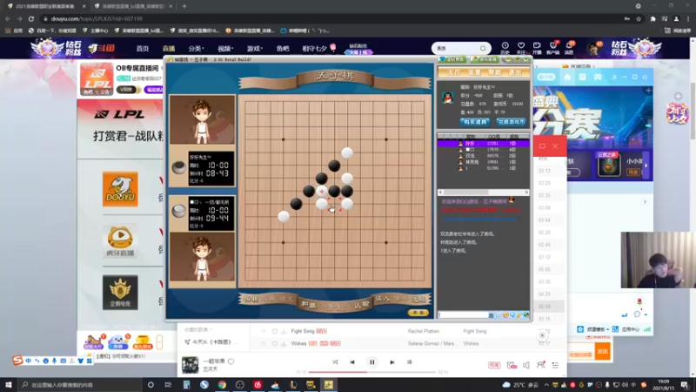Click the 悔棋 undo move button
696x392 pixels.
pyautogui.click(x=251, y=299)
